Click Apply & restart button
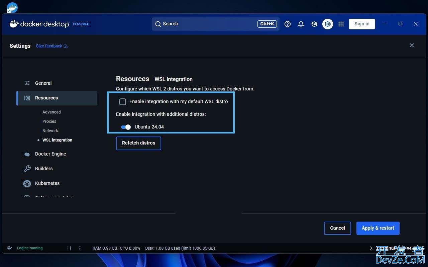 coord(378,228)
